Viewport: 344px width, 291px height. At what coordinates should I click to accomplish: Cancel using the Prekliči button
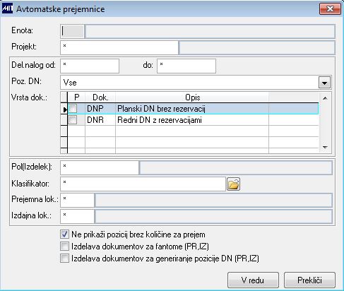click(309, 280)
